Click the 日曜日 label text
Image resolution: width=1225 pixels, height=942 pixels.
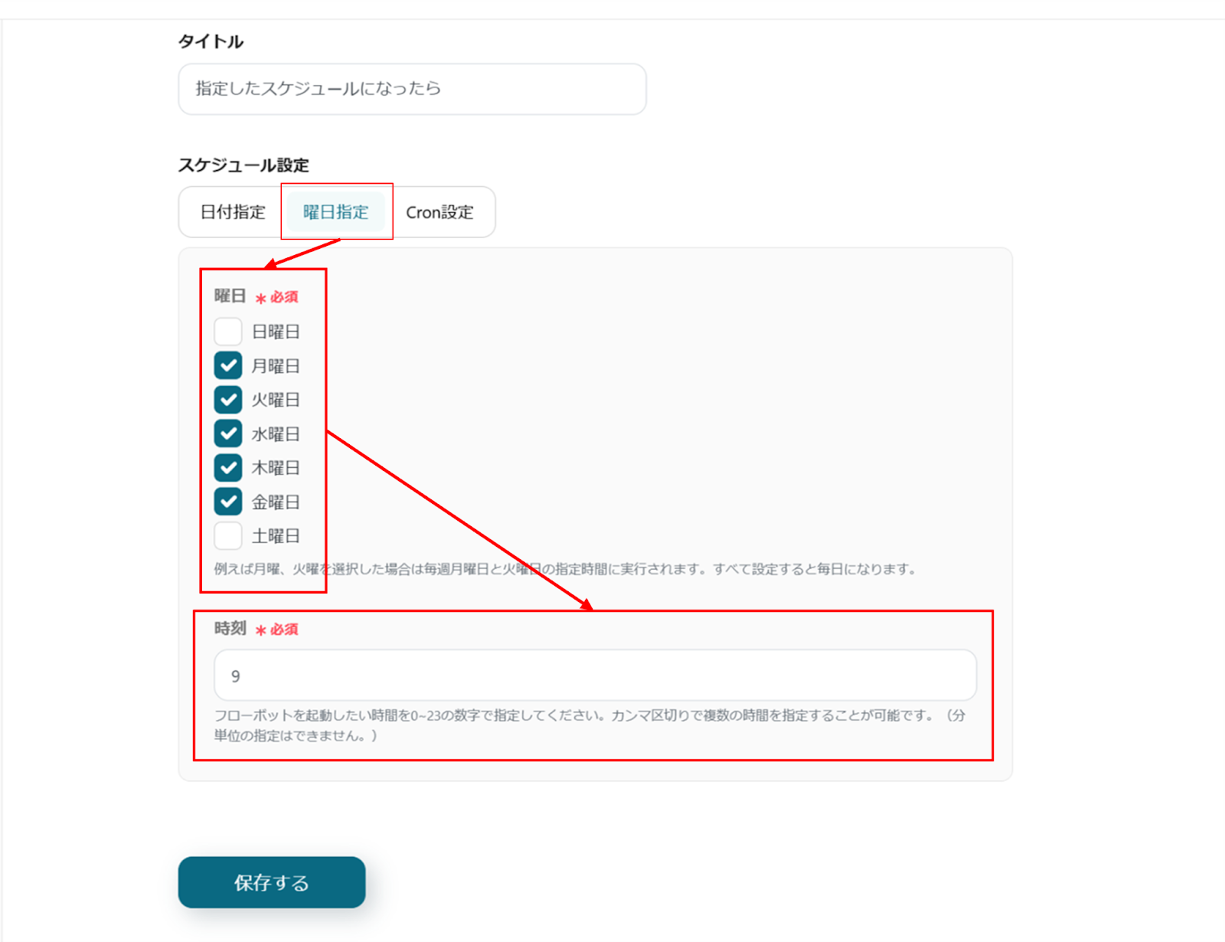coord(276,332)
